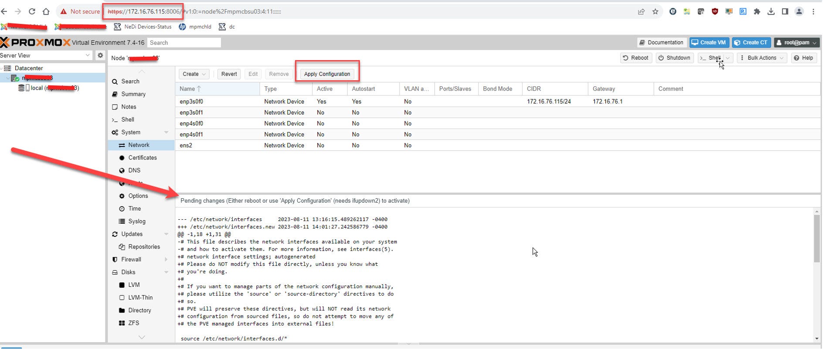Image resolution: width=825 pixels, height=350 pixels.
Task: Select the enp4s0f1 network device row
Action: click(498, 134)
